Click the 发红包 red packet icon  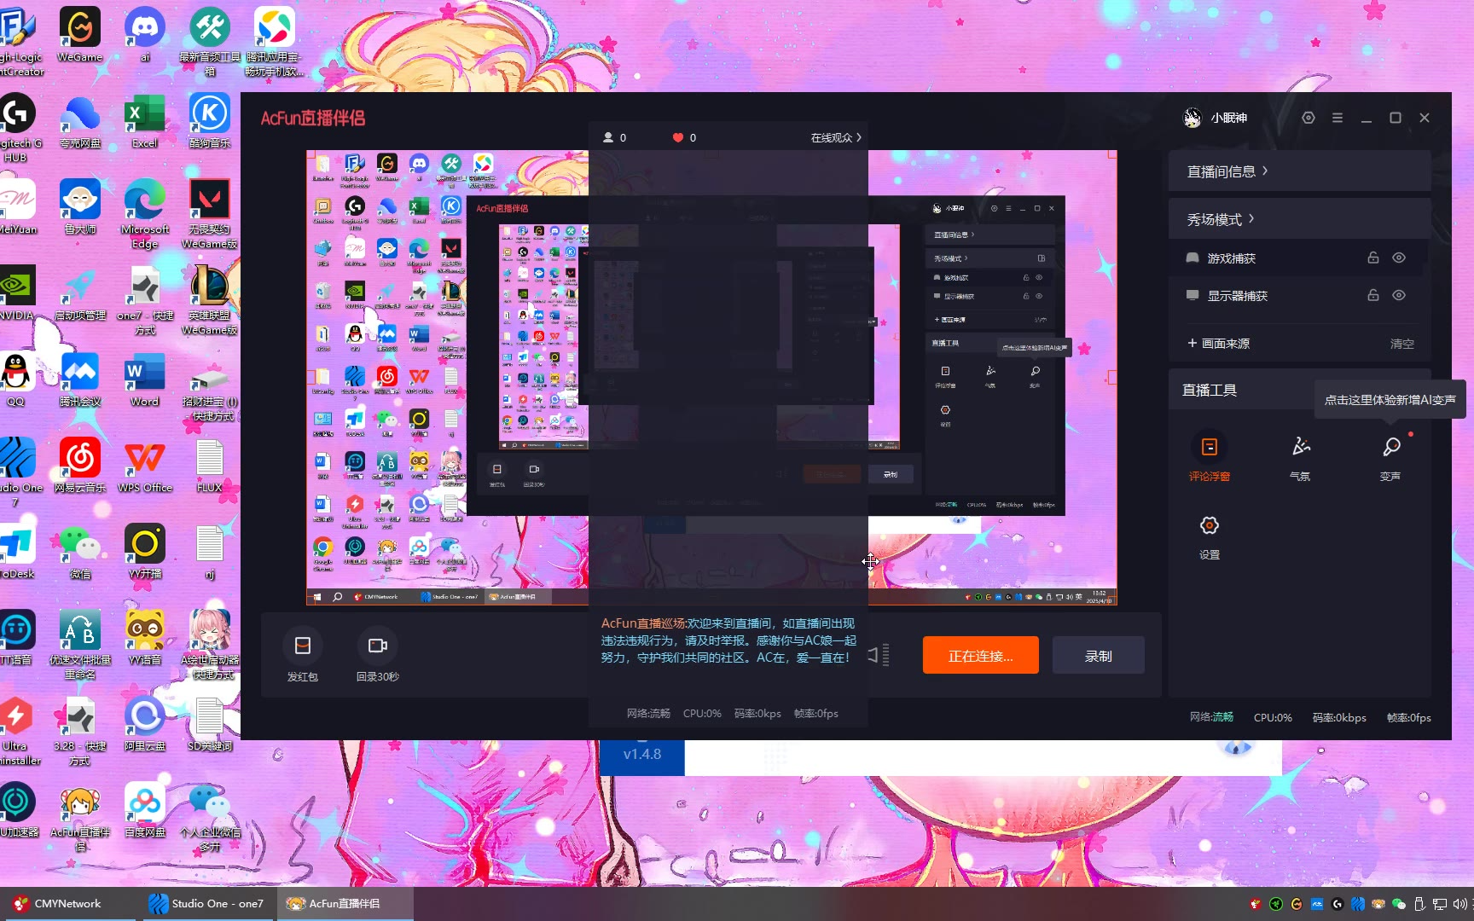point(302,646)
